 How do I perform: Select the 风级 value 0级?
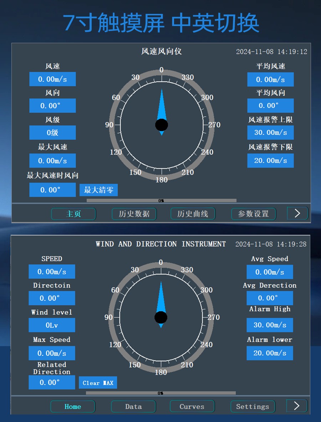[x=52, y=133]
